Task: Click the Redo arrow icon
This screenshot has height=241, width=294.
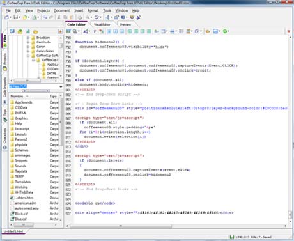Action: pyautogui.click(x=51, y=17)
